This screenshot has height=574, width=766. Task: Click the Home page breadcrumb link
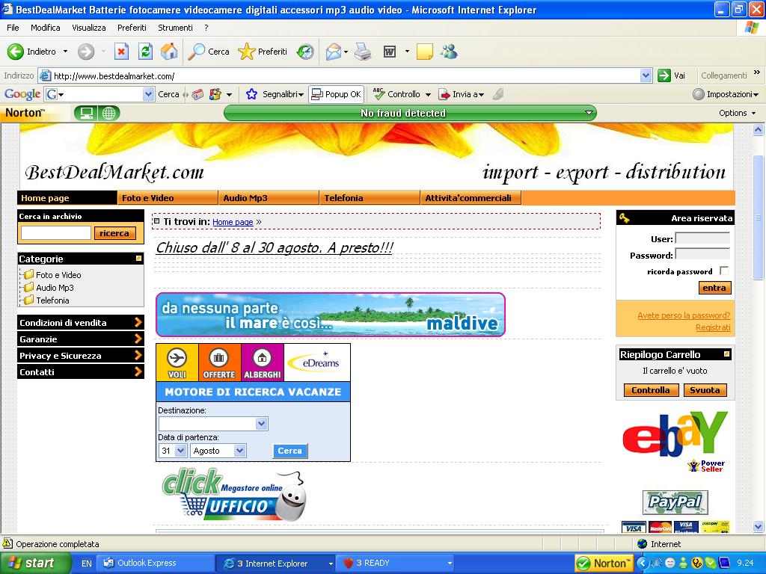pos(233,222)
